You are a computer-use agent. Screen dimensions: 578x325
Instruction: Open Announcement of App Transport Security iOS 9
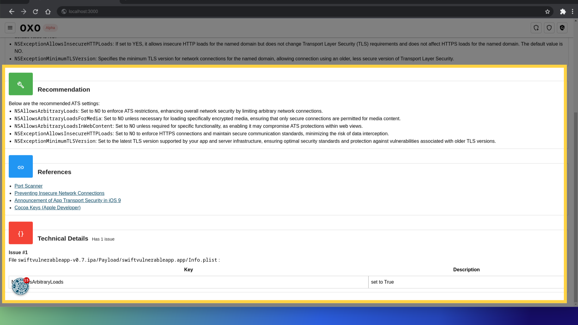point(67,200)
